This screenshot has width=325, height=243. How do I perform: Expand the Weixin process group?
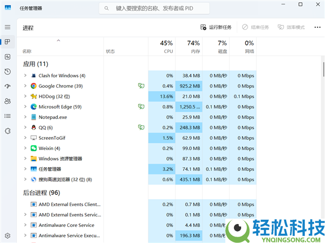coord(25,148)
